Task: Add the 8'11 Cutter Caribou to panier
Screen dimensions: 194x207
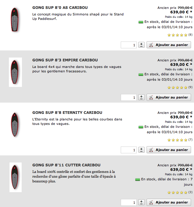Action: coord(169,202)
